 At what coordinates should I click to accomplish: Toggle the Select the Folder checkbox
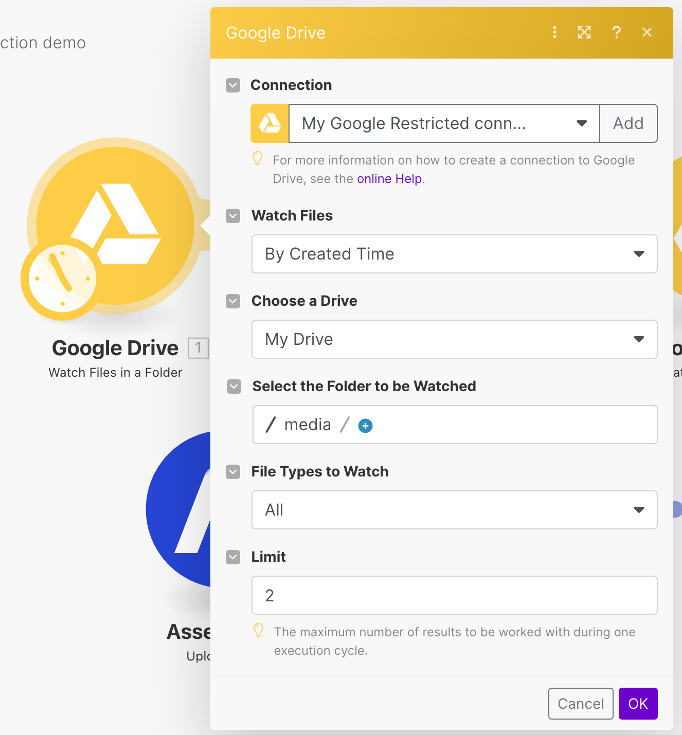click(x=234, y=387)
